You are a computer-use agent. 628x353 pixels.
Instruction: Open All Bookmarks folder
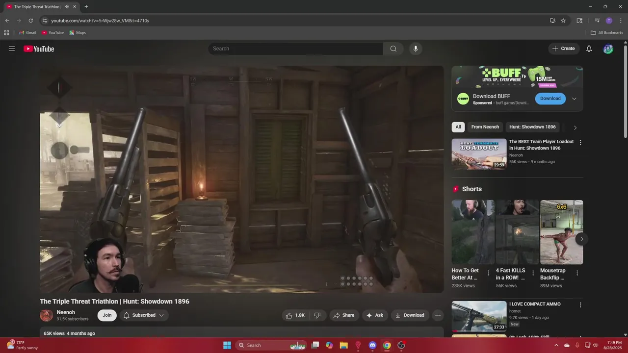607,33
